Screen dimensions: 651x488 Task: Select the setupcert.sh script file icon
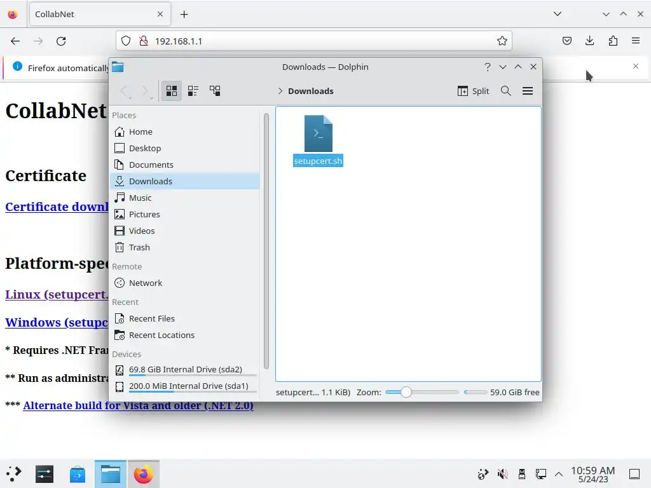tap(318, 133)
